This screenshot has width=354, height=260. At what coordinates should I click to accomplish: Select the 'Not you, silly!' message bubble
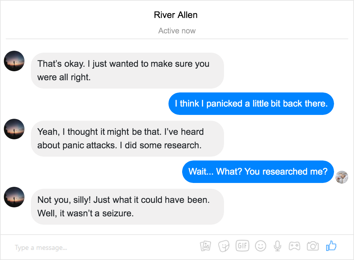click(127, 207)
